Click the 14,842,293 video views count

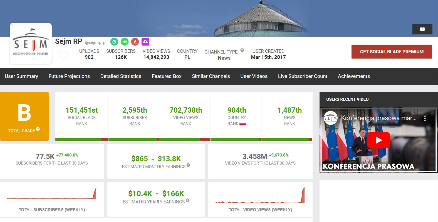click(x=156, y=57)
